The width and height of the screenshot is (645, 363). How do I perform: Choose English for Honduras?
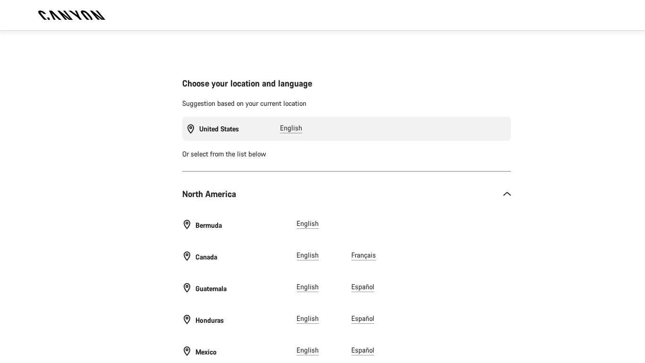coord(307,319)
